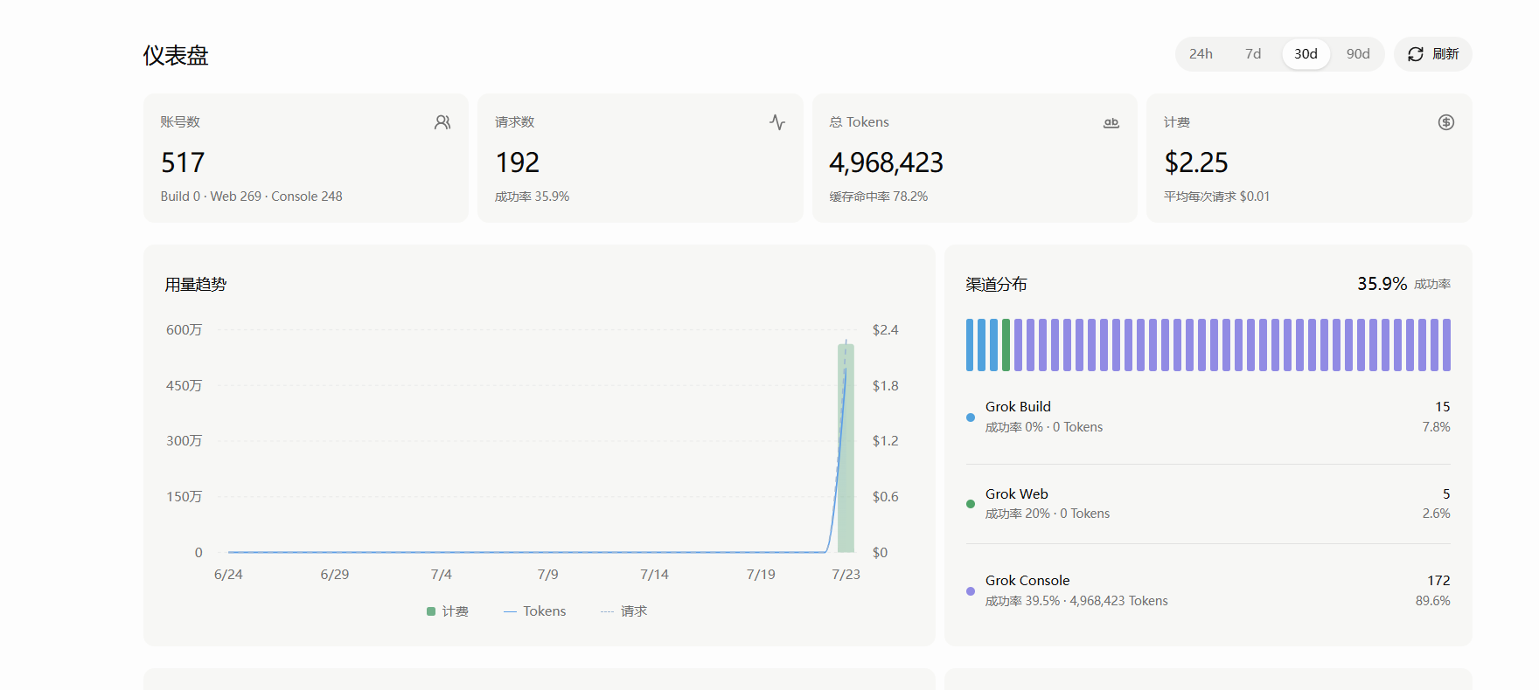Image resolution: width=1539 pixels, height=690 pixels.
Task: Toggle the 计费 legend series
Action: pyautogui.click(x=448, y=611)
